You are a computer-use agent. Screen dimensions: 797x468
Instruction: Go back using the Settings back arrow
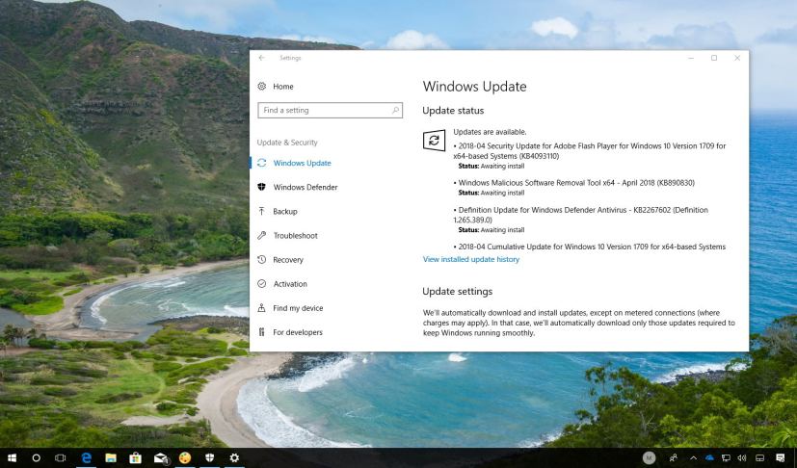(262, 58)
